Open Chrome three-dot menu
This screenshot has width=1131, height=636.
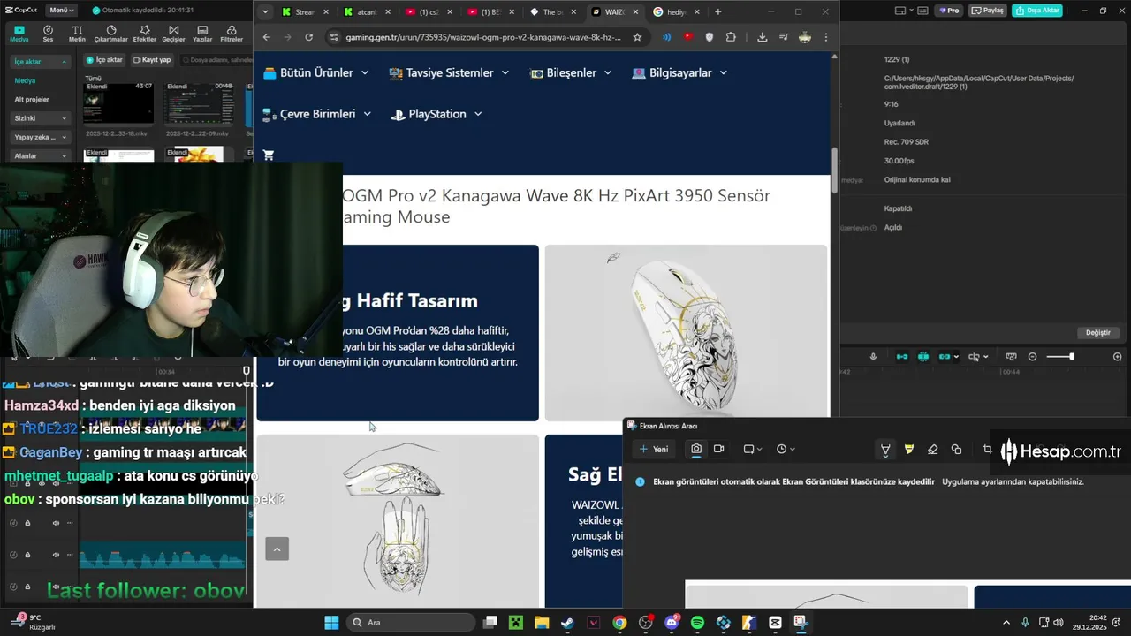(826, 37)
